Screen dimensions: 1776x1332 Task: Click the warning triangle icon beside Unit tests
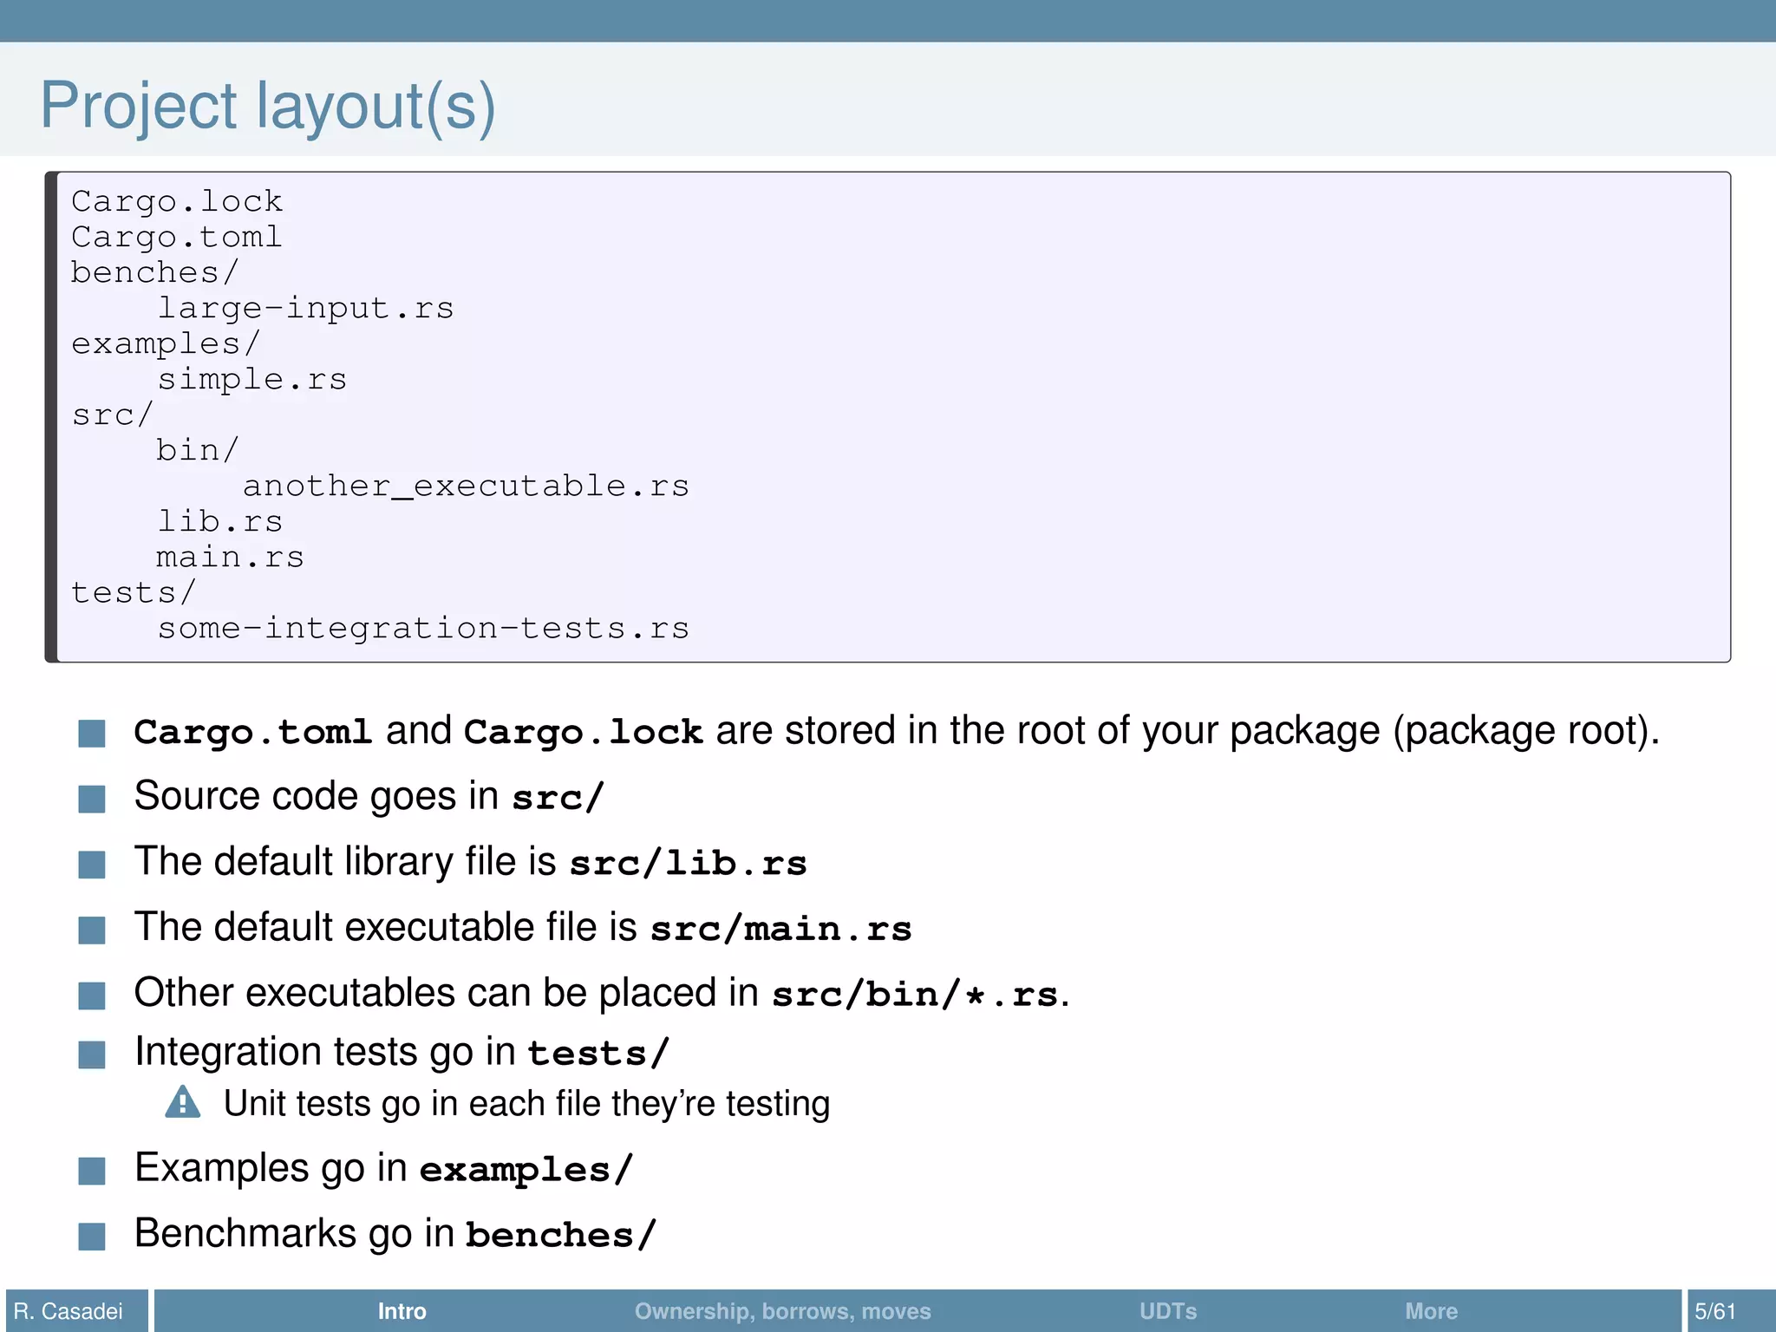(182, 1103)
